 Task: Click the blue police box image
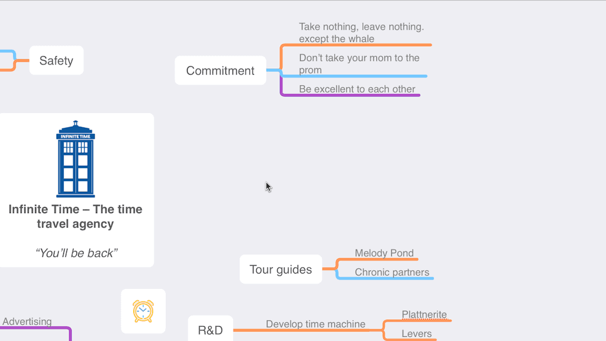[x=75, y=159]
